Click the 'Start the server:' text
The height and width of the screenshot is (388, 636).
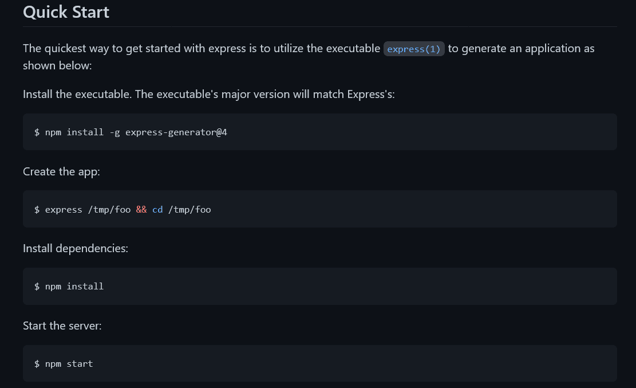(x=62, y=326)
